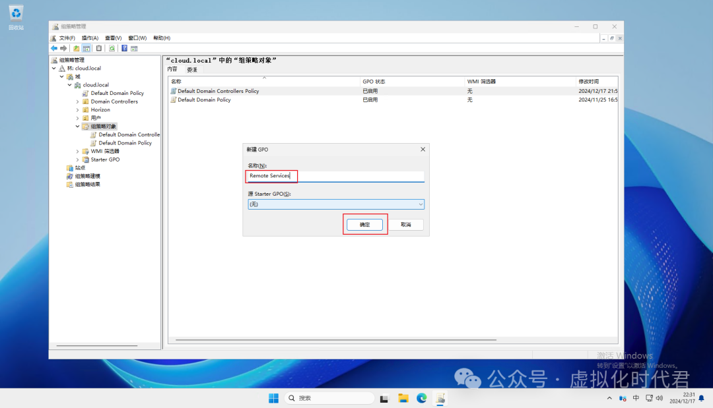Open File Explorer from the taskbar
Image resolution: width=713 pixels, height=408 pixels.
click(x=403, y=398)
